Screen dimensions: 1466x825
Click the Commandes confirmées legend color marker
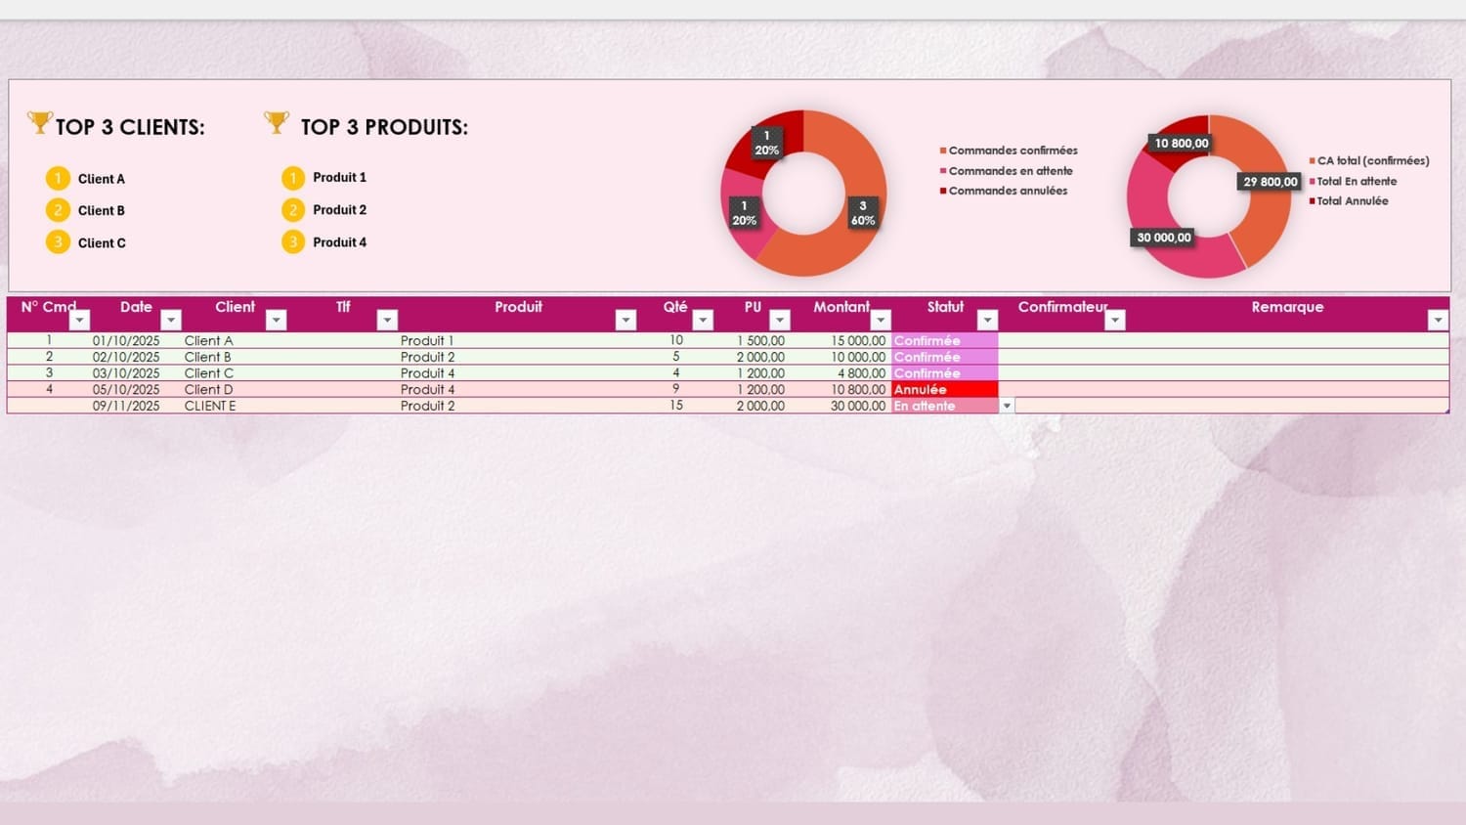[943, 151]
